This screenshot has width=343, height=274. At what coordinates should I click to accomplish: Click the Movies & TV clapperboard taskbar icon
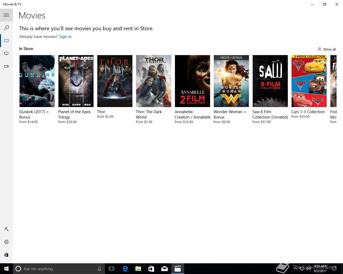(178, 269)
